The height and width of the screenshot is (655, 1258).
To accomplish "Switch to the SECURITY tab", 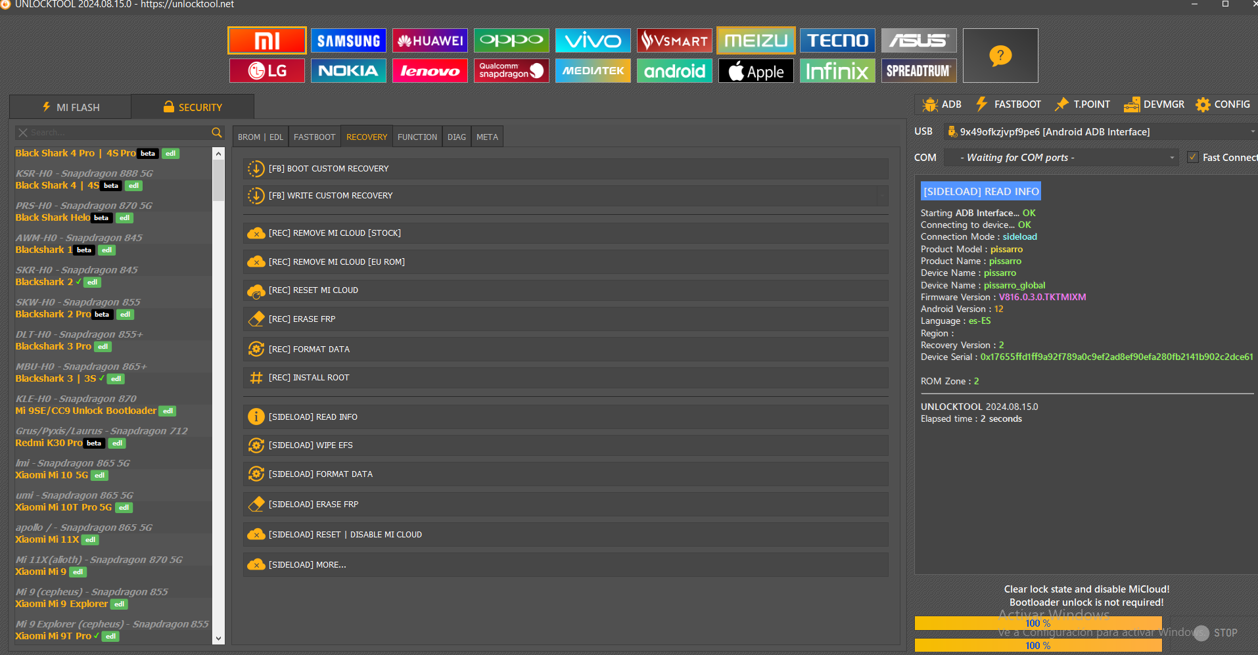I will [193, 107].
